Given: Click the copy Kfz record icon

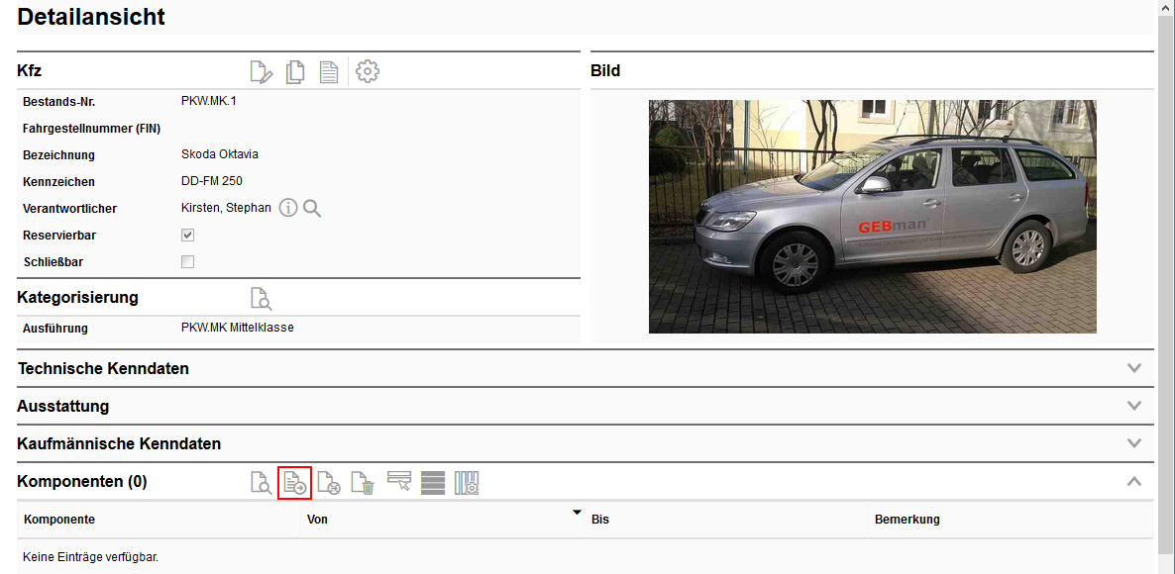Looking at the screenshot, I should tap(294, 72).
